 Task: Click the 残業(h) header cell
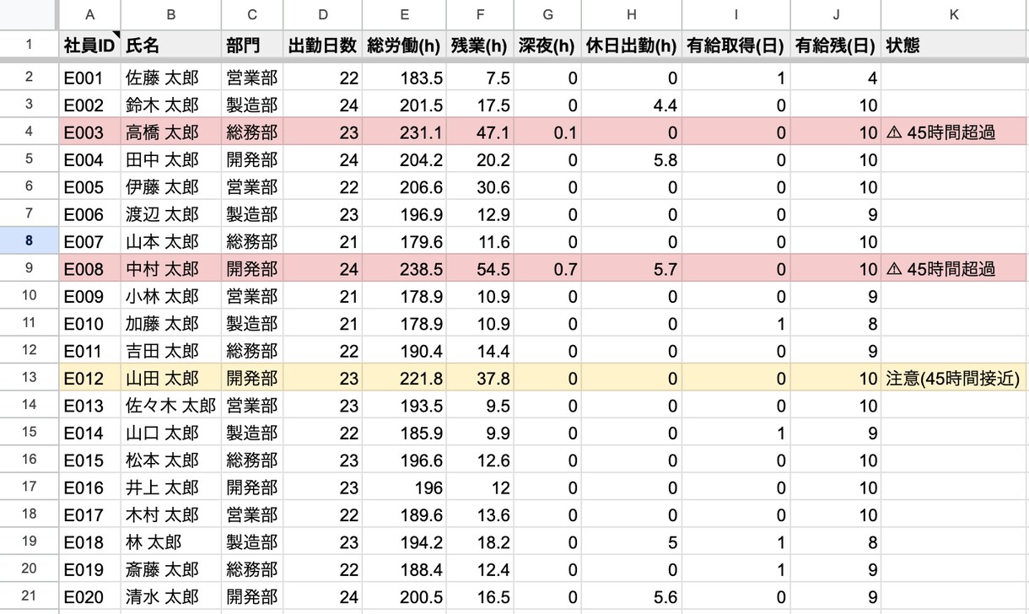coord(481,46)
